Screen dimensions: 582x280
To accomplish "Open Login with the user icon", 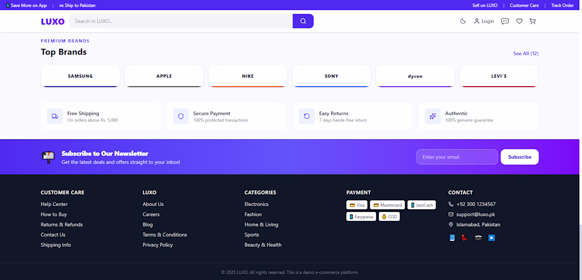I will (x=484, y=21).
